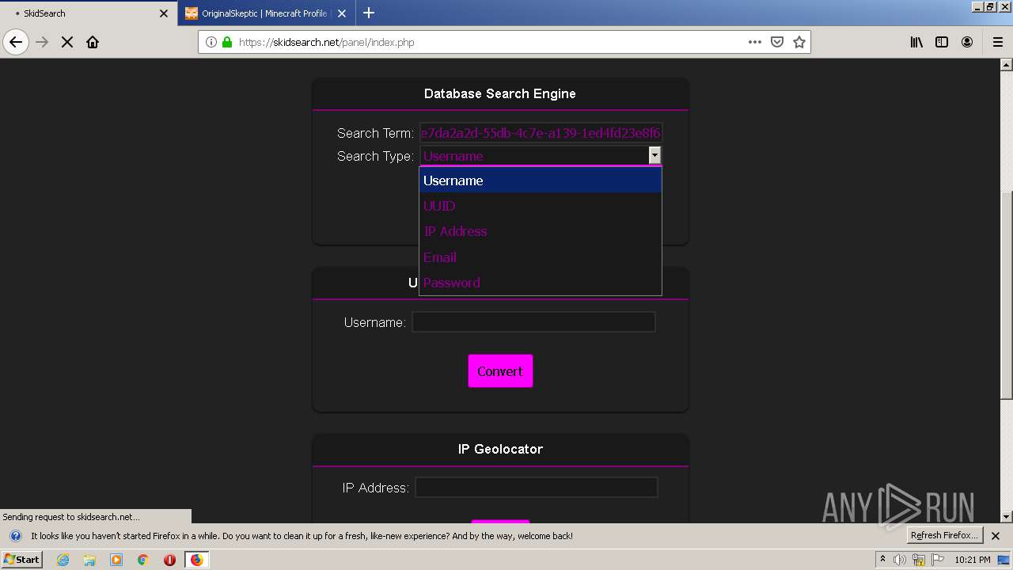The image size is (1013, 570).
Task: Close the OriginalSkeptic Minecraft Profile tab
Action: (x=342, y=13)
